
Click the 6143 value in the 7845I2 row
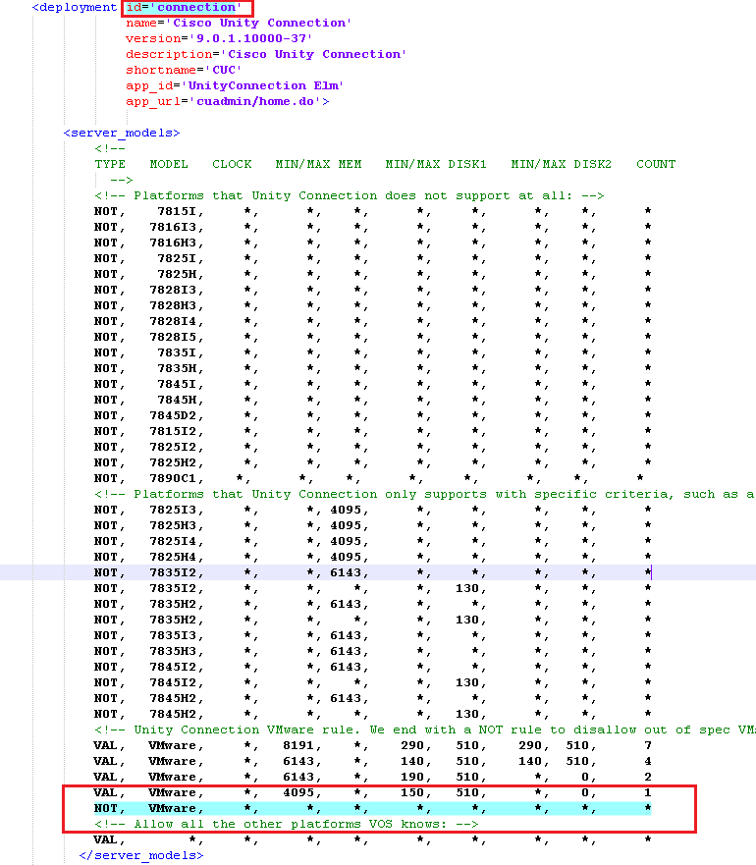pyautogui.click(x=346, y=668)
